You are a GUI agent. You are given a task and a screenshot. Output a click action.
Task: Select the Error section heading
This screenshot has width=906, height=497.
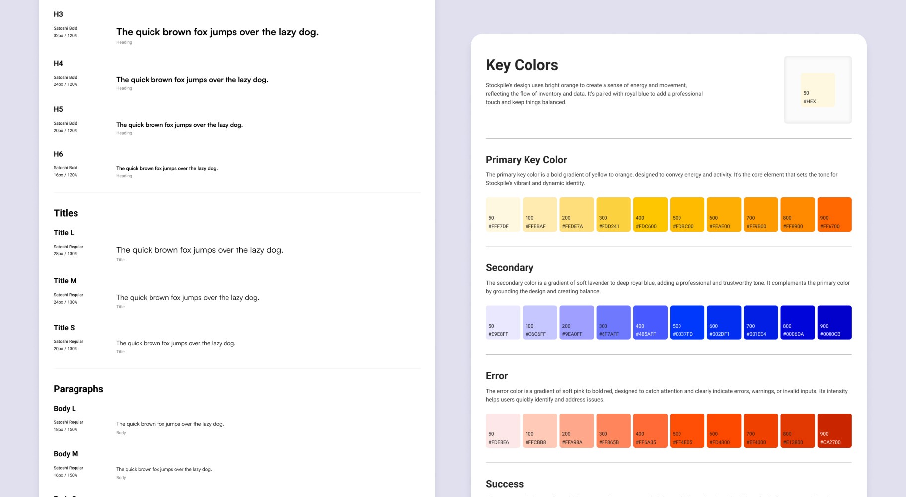pos(497,376)
